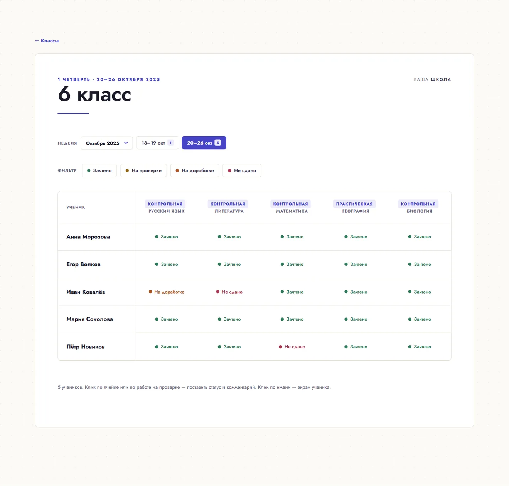509x486 pixels.
Task: Click Мария Соколова's Русский язык Зачтено cell
Action: [167, 319]
